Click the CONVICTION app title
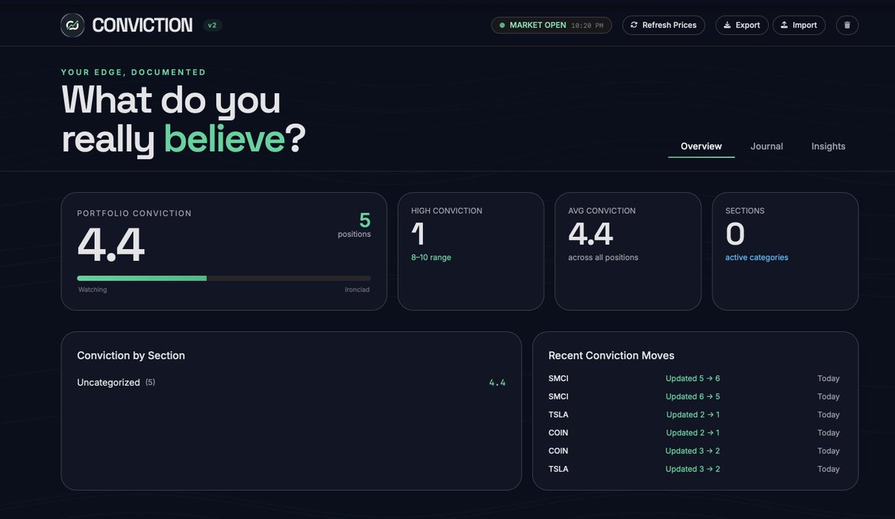The image size is (895, 519). point(142,25)
